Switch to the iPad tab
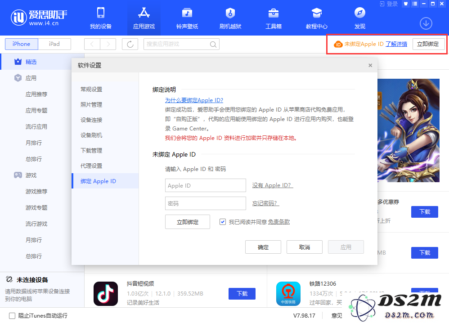The height and width of the screenshot is (323, 449). (x=54, y=44)
